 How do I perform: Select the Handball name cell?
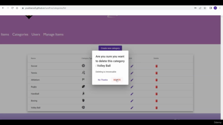[x=35, y=94]
